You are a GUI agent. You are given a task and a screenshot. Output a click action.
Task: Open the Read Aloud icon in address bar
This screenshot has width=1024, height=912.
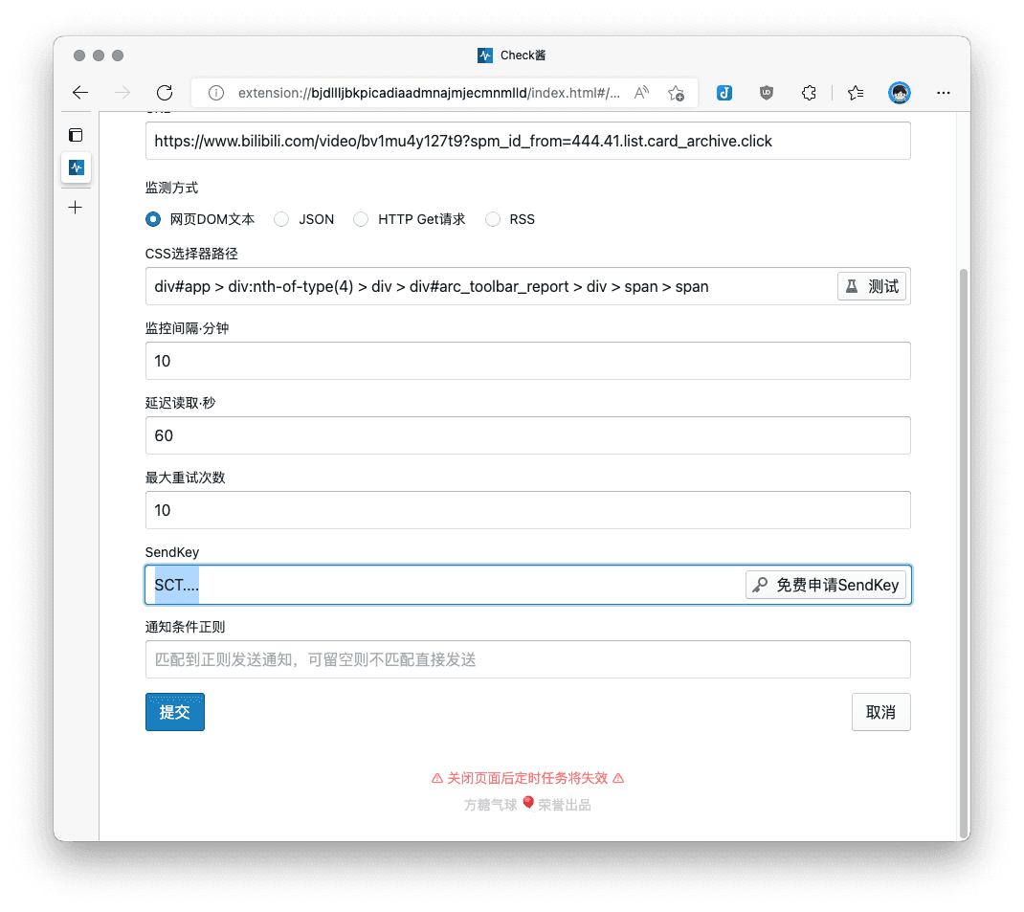[x=642, y=93]
